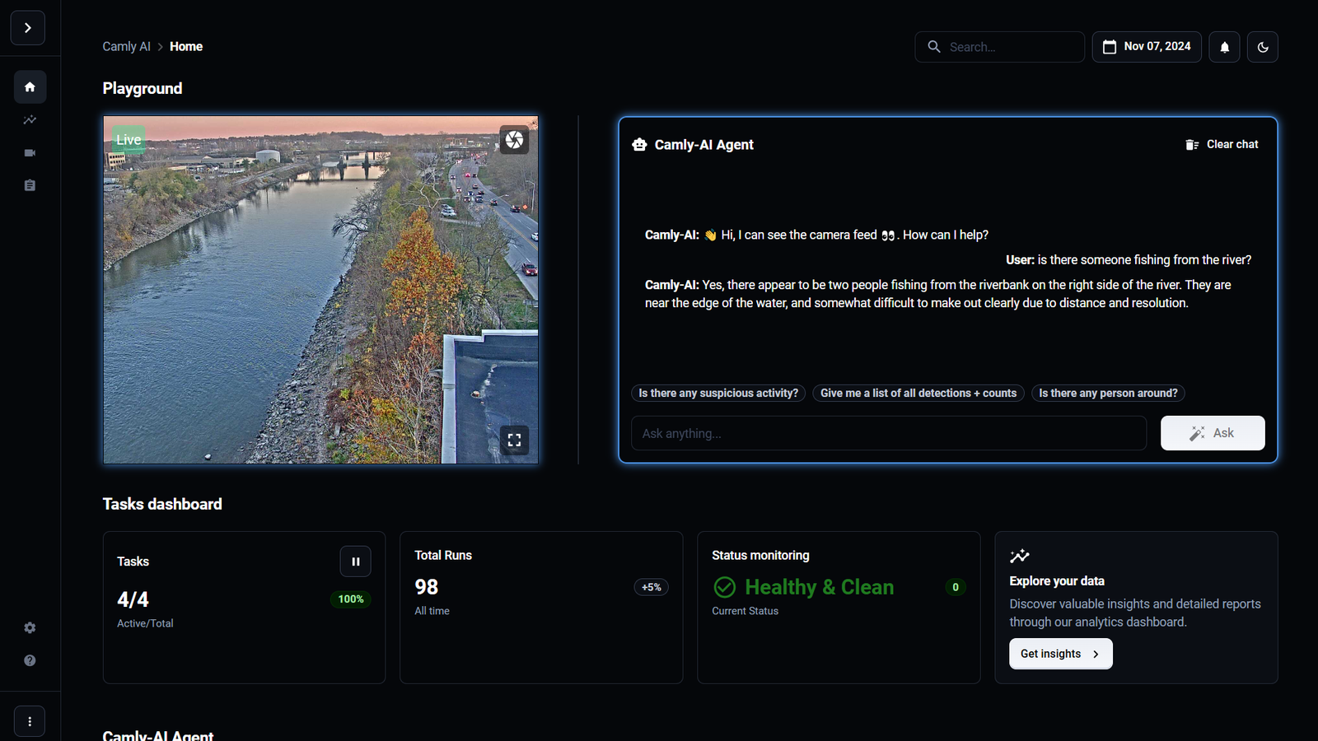Image resolution: width=1318 pixels, height=741 pixels.
Task: Open the Home sidebar icon
Action: [30, 87]
